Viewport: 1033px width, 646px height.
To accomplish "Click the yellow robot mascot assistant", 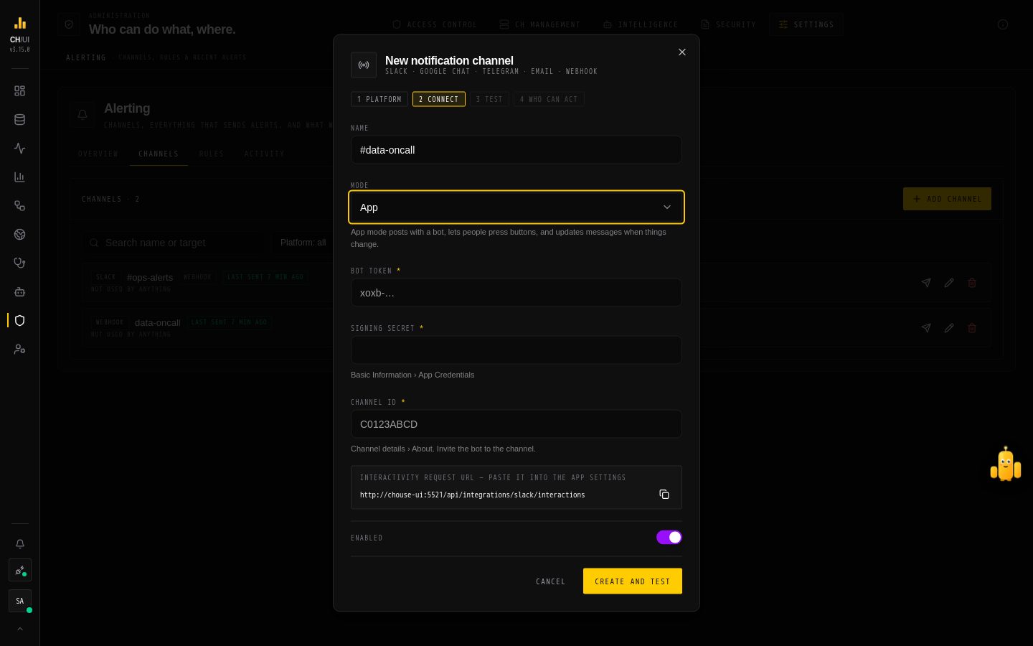I will pyautogui.click(x=1006, y=464).
